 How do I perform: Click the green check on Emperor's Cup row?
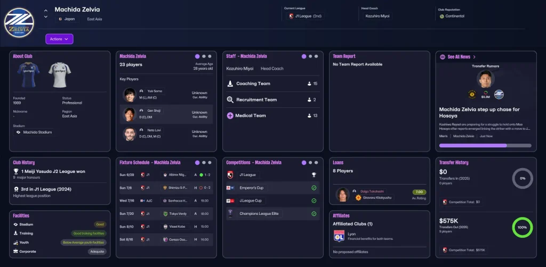point(314,188)
